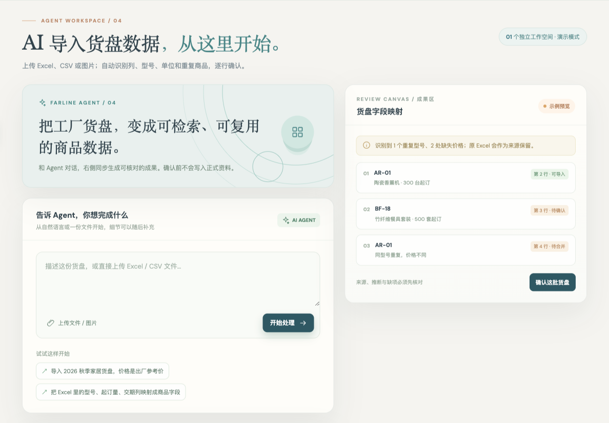Open the 02 BF-18 竹纤维餐具套装 row
This screenshot has width=609, height=423.
pos(465,214)
